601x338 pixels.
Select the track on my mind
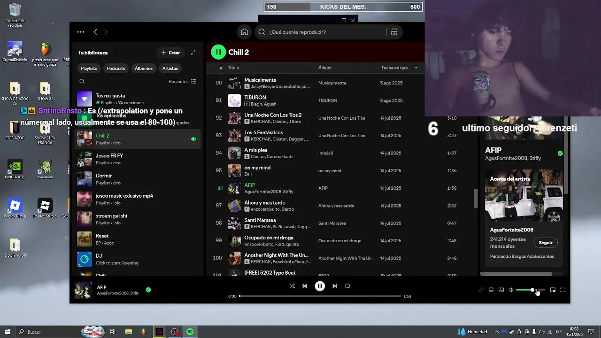click(257, 168)
